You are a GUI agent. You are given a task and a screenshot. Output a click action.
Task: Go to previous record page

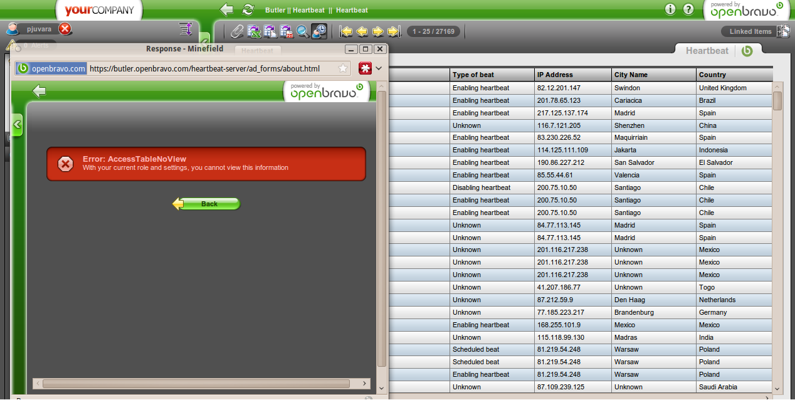(x=362, y=31)
